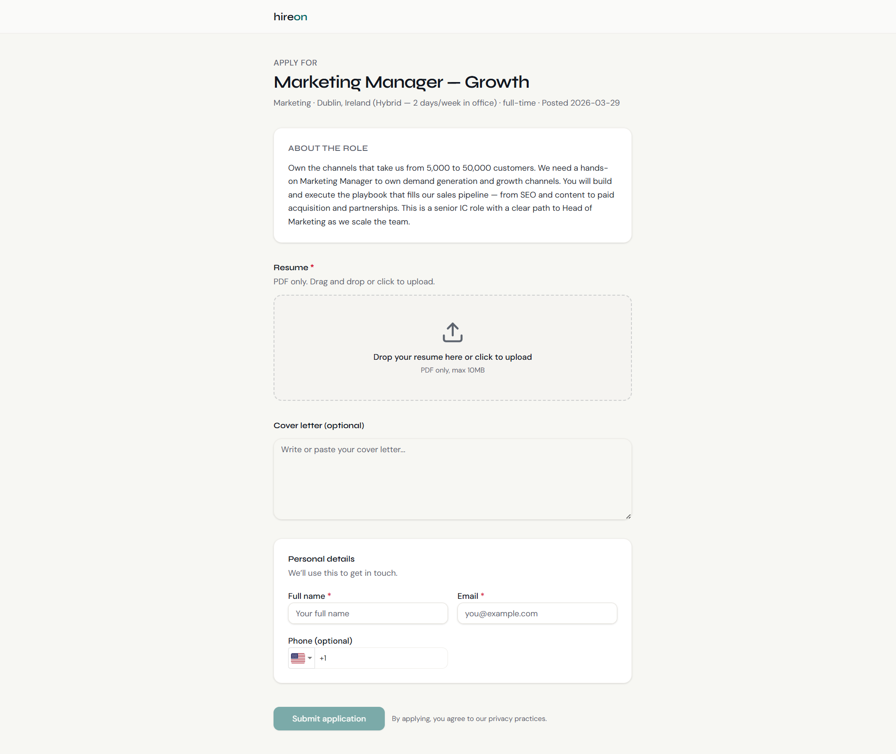Image resolution: width=896 pixels, height=754 pixels.
Task: Click the hireon logo
Action: point(290,17)
